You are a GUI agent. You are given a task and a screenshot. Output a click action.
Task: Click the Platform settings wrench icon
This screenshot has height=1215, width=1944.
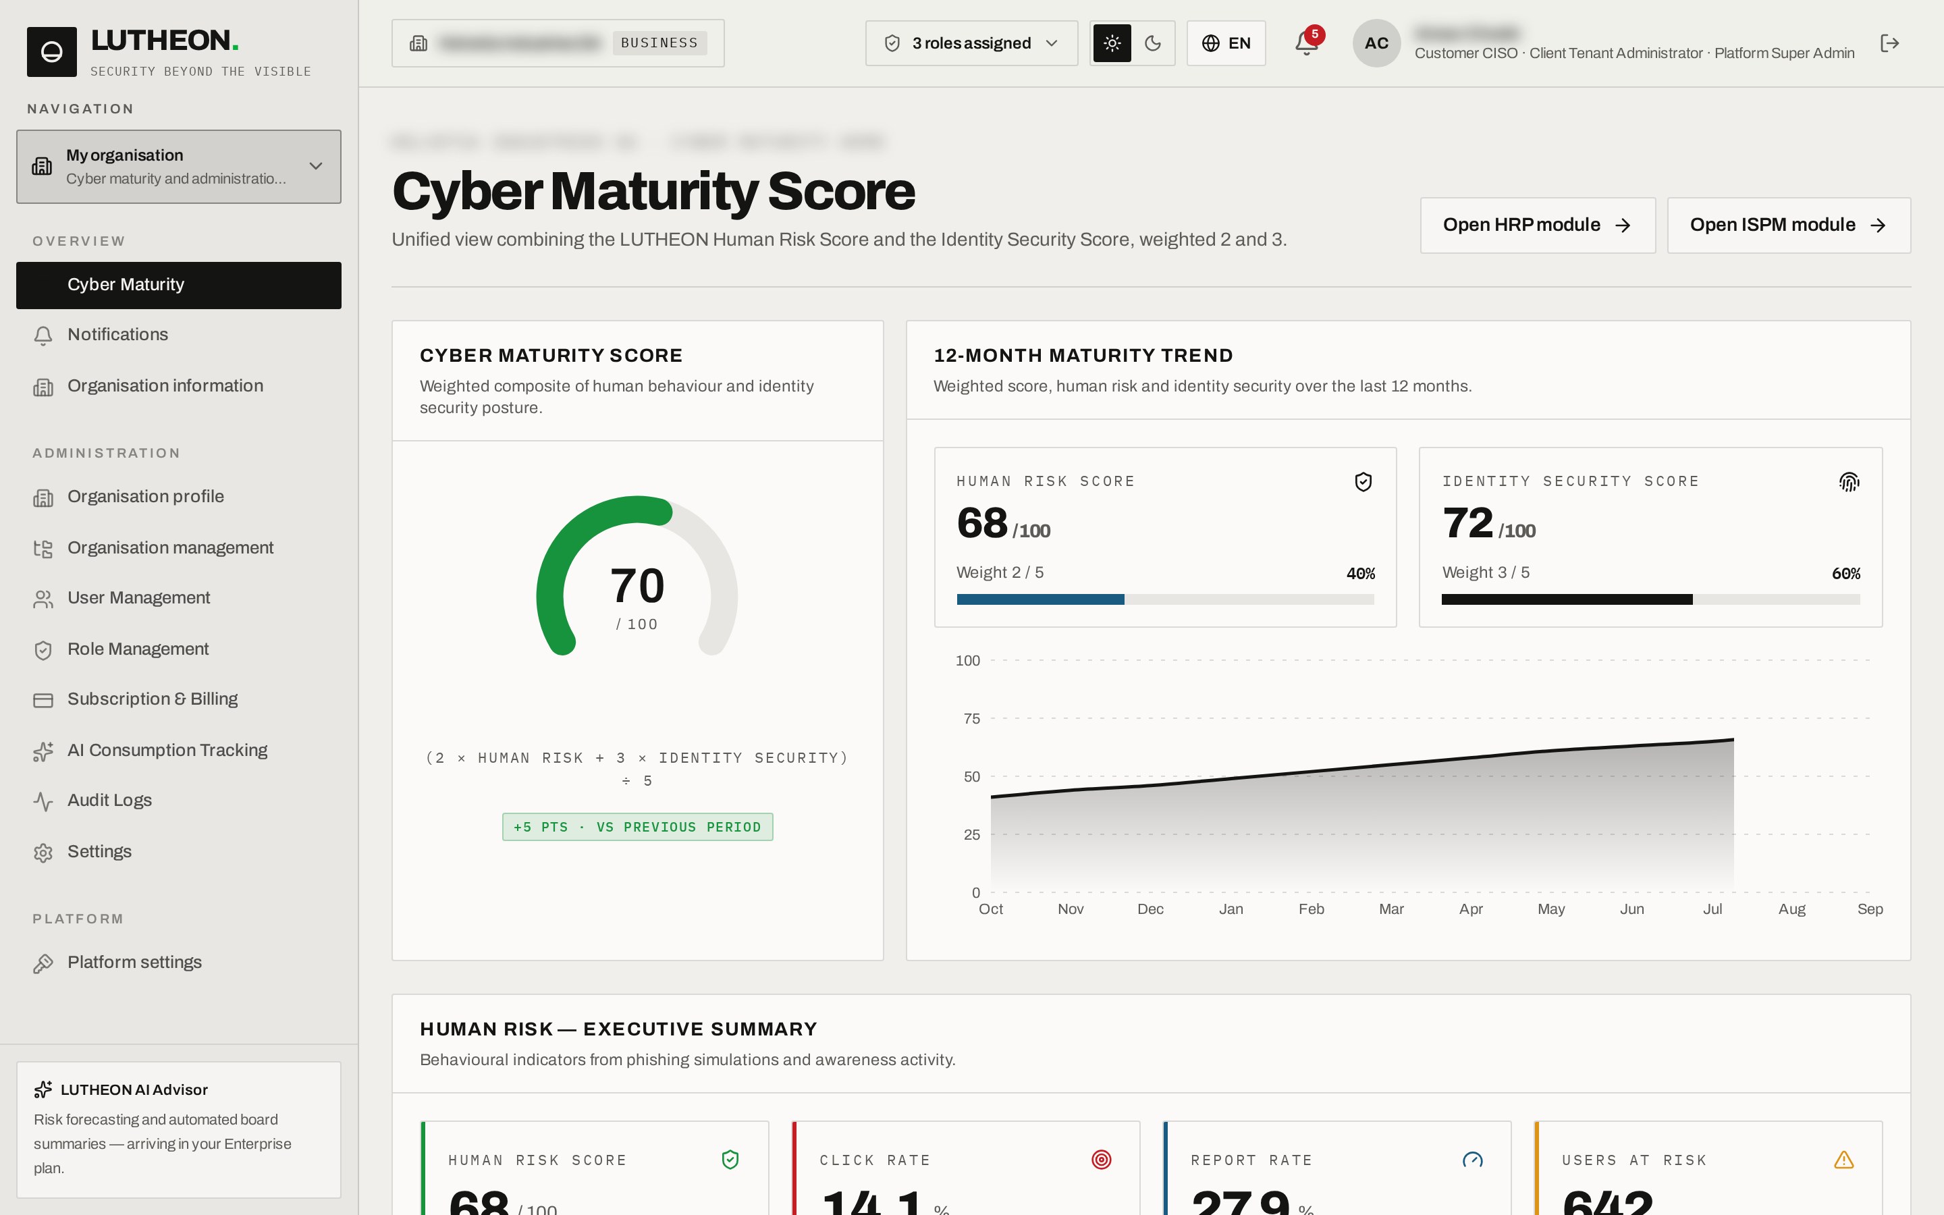click(x=43, y=963)
